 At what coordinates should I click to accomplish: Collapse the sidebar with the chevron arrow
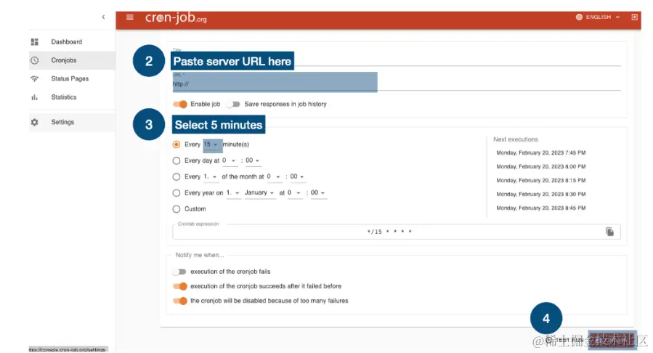(103, 17)
